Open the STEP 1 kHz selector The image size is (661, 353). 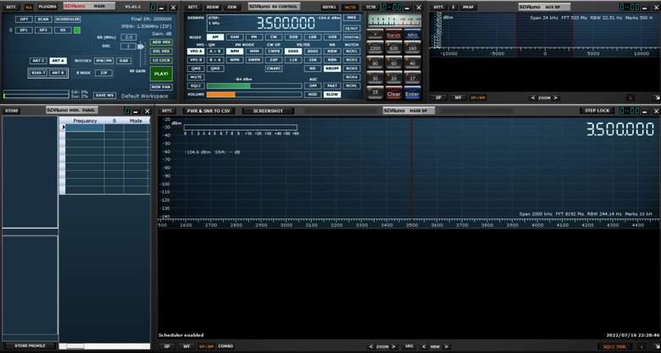219,20
